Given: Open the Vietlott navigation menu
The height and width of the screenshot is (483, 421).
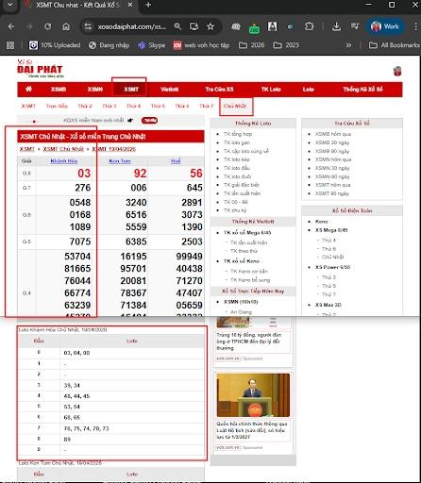Looking at the screenshot, I should point(170,90).
